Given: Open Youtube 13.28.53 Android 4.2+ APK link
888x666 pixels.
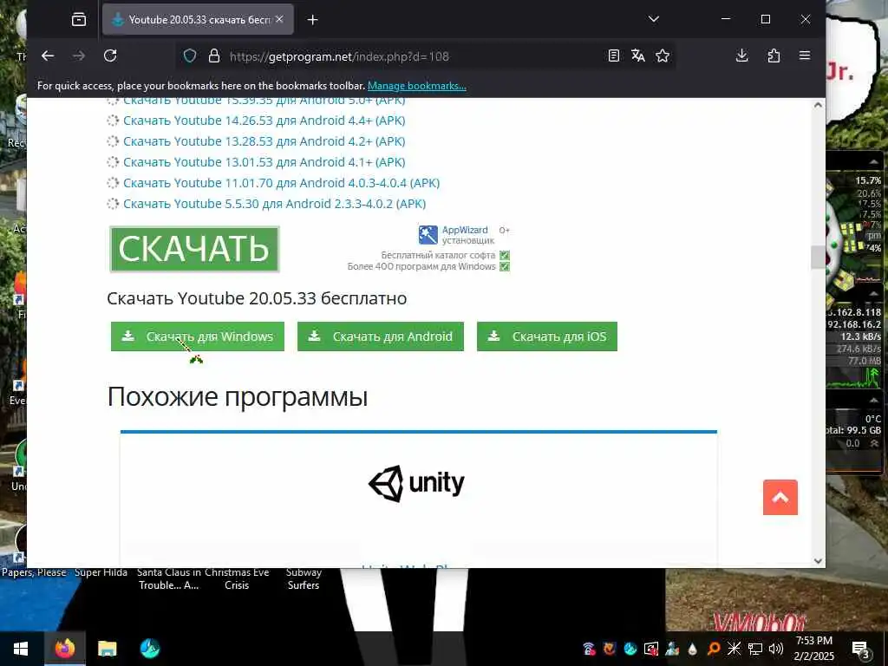Looking at the screenshot, I should (x=264, y=141).
